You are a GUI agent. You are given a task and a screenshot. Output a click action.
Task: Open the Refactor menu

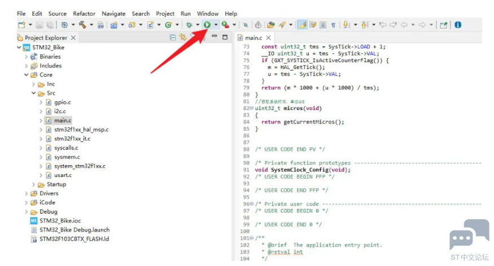84,14
